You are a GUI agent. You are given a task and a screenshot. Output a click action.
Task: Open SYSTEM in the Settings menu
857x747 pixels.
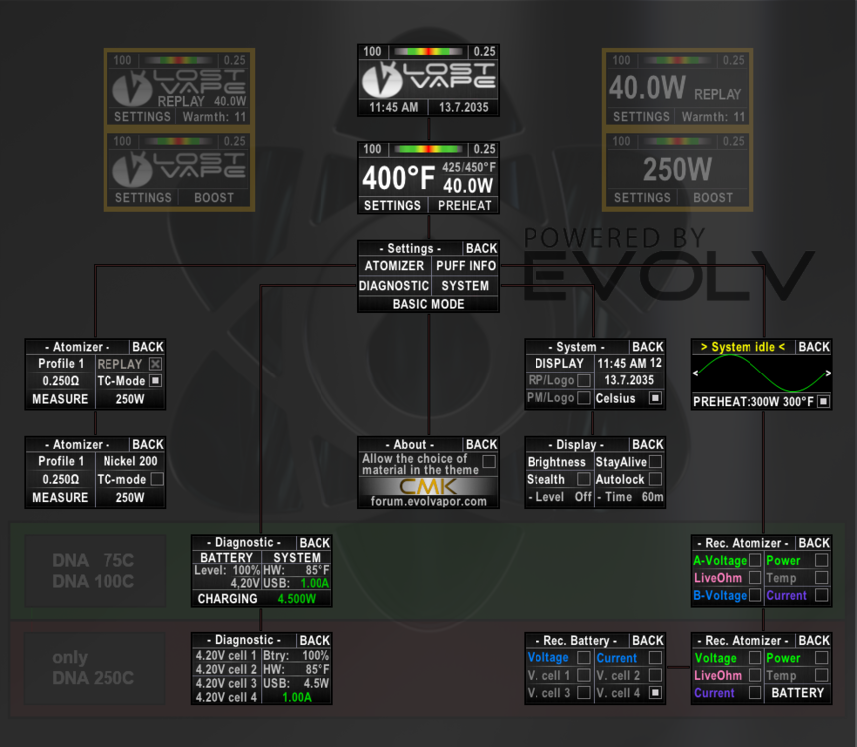465,286
